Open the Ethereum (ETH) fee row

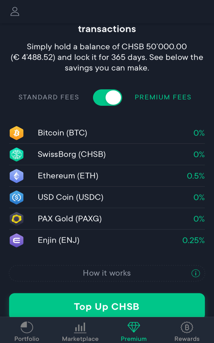click(107, 176)
